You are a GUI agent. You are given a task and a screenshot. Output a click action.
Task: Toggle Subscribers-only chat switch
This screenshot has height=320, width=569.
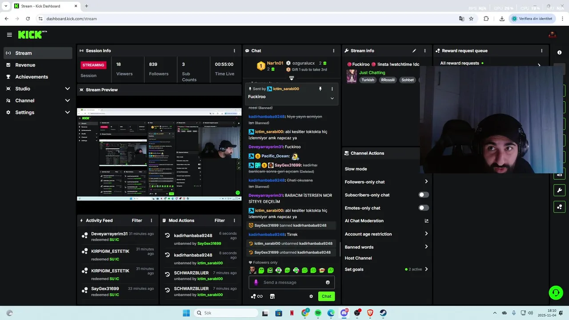coord(424,195)
